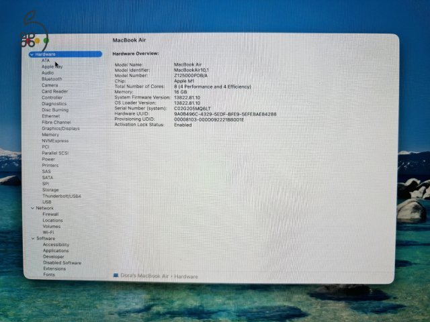
Task: Open the SATA entry
Action: click(x=48, y=177)
